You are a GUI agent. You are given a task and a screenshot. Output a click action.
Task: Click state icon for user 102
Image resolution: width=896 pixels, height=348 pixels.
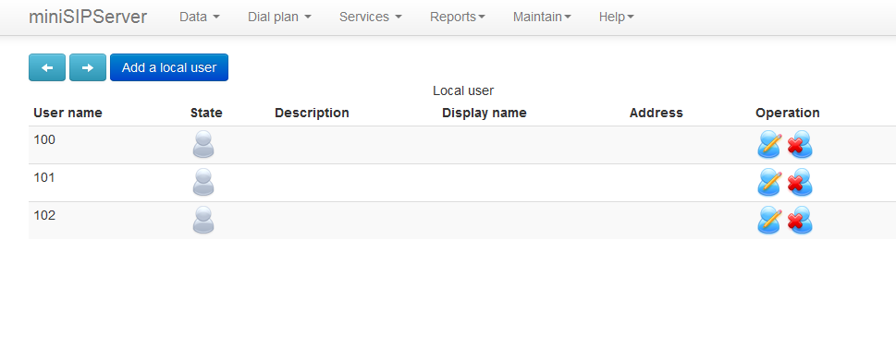point(203,220)
